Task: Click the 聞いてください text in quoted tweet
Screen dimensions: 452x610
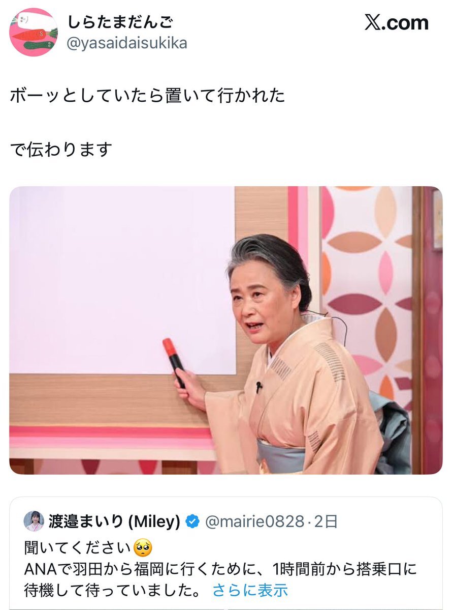Action: coord(78,548)
